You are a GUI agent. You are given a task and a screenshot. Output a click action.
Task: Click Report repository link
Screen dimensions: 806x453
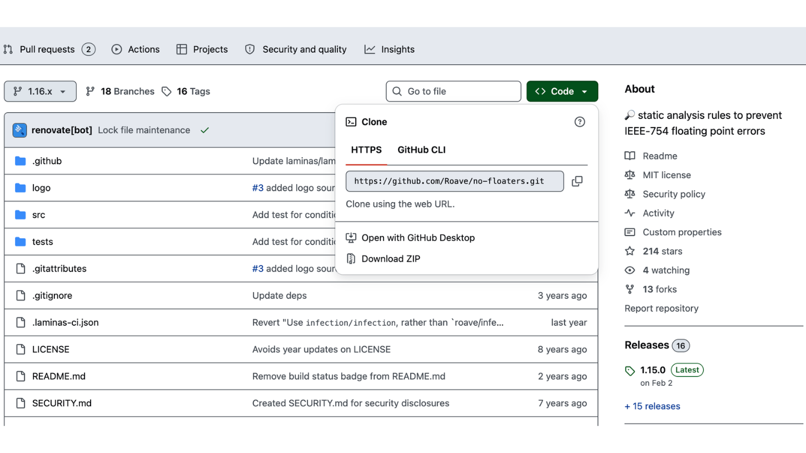click(x=661, y=309)
